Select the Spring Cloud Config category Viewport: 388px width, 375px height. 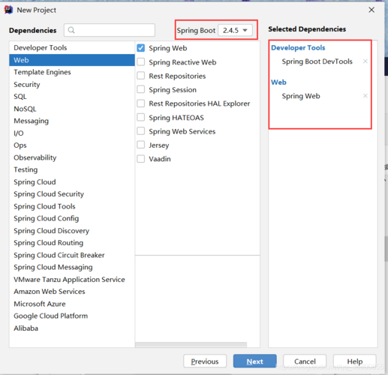72,218
